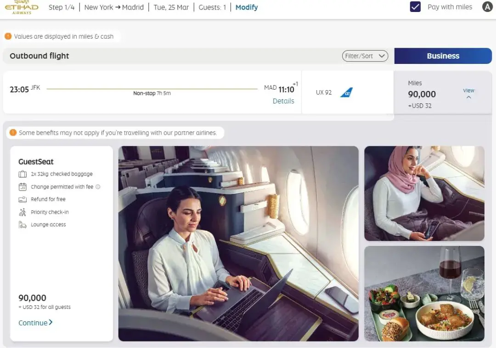Click the checked baggage suitcase icon
496x348 pixels.
pos(23,174)
